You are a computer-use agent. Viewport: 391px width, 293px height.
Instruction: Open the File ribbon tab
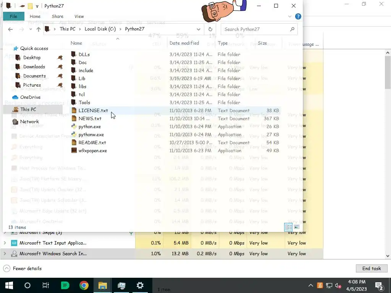(13, 16)
